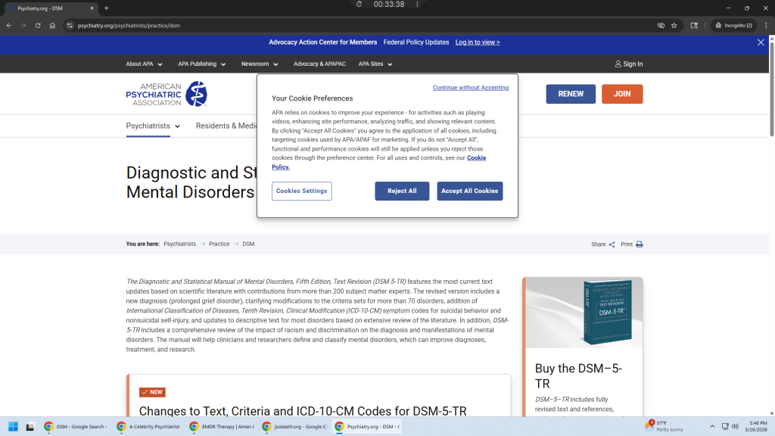
Task: Click the Share icon in breadcrumb bar
Action: (x=612, y=244)
